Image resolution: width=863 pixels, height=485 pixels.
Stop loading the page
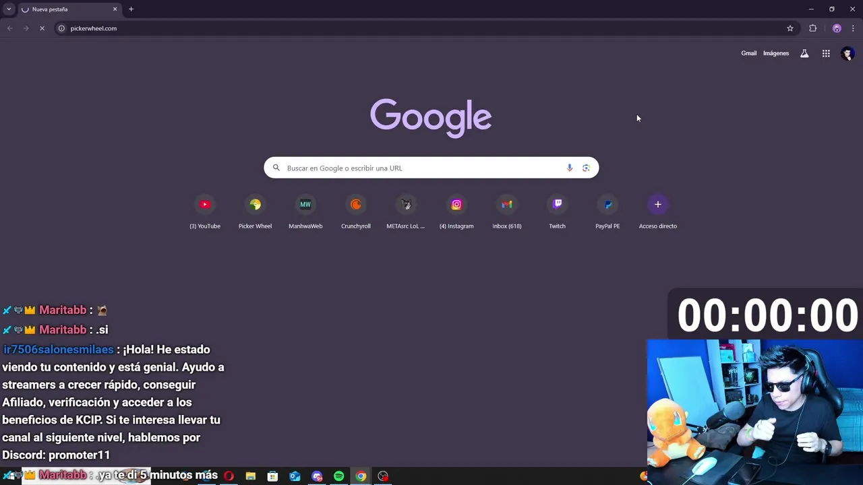point(42,28)
